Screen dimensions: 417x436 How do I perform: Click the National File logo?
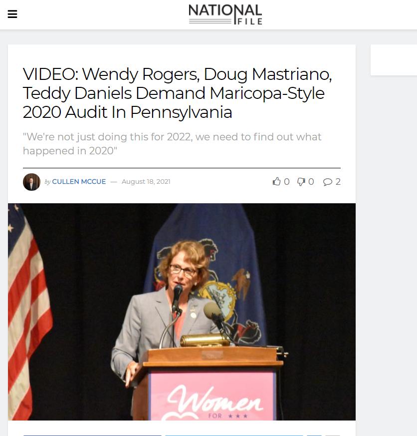225,14
